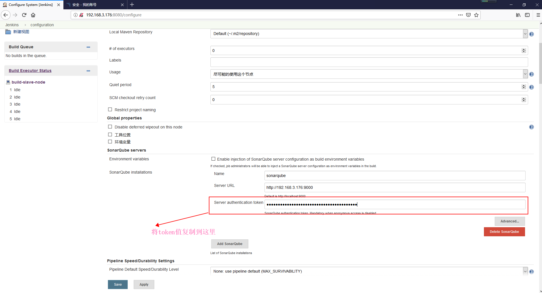Enable injection of SonarQube environment variables

[213, 159]
